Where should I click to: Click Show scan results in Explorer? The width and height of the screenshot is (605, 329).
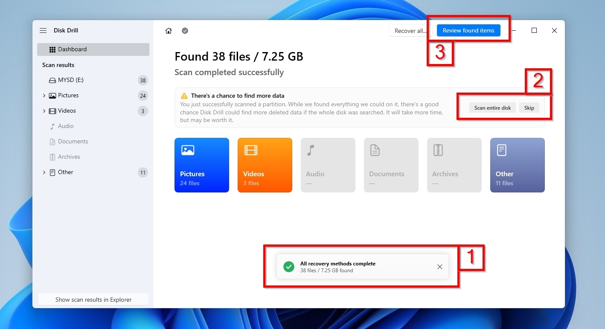click(93, 300)
